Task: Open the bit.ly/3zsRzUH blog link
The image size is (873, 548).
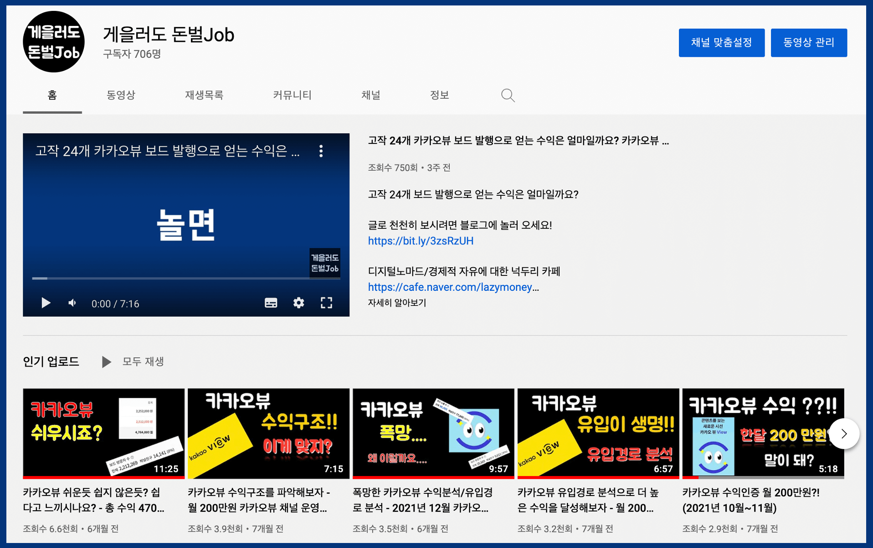Action: pos(421,241)
